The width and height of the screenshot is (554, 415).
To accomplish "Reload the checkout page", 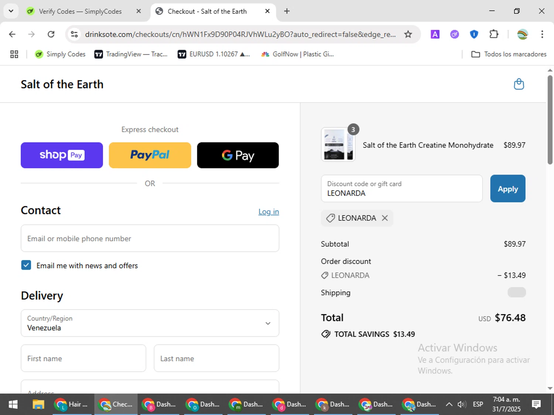I will [x=51, y=34].
